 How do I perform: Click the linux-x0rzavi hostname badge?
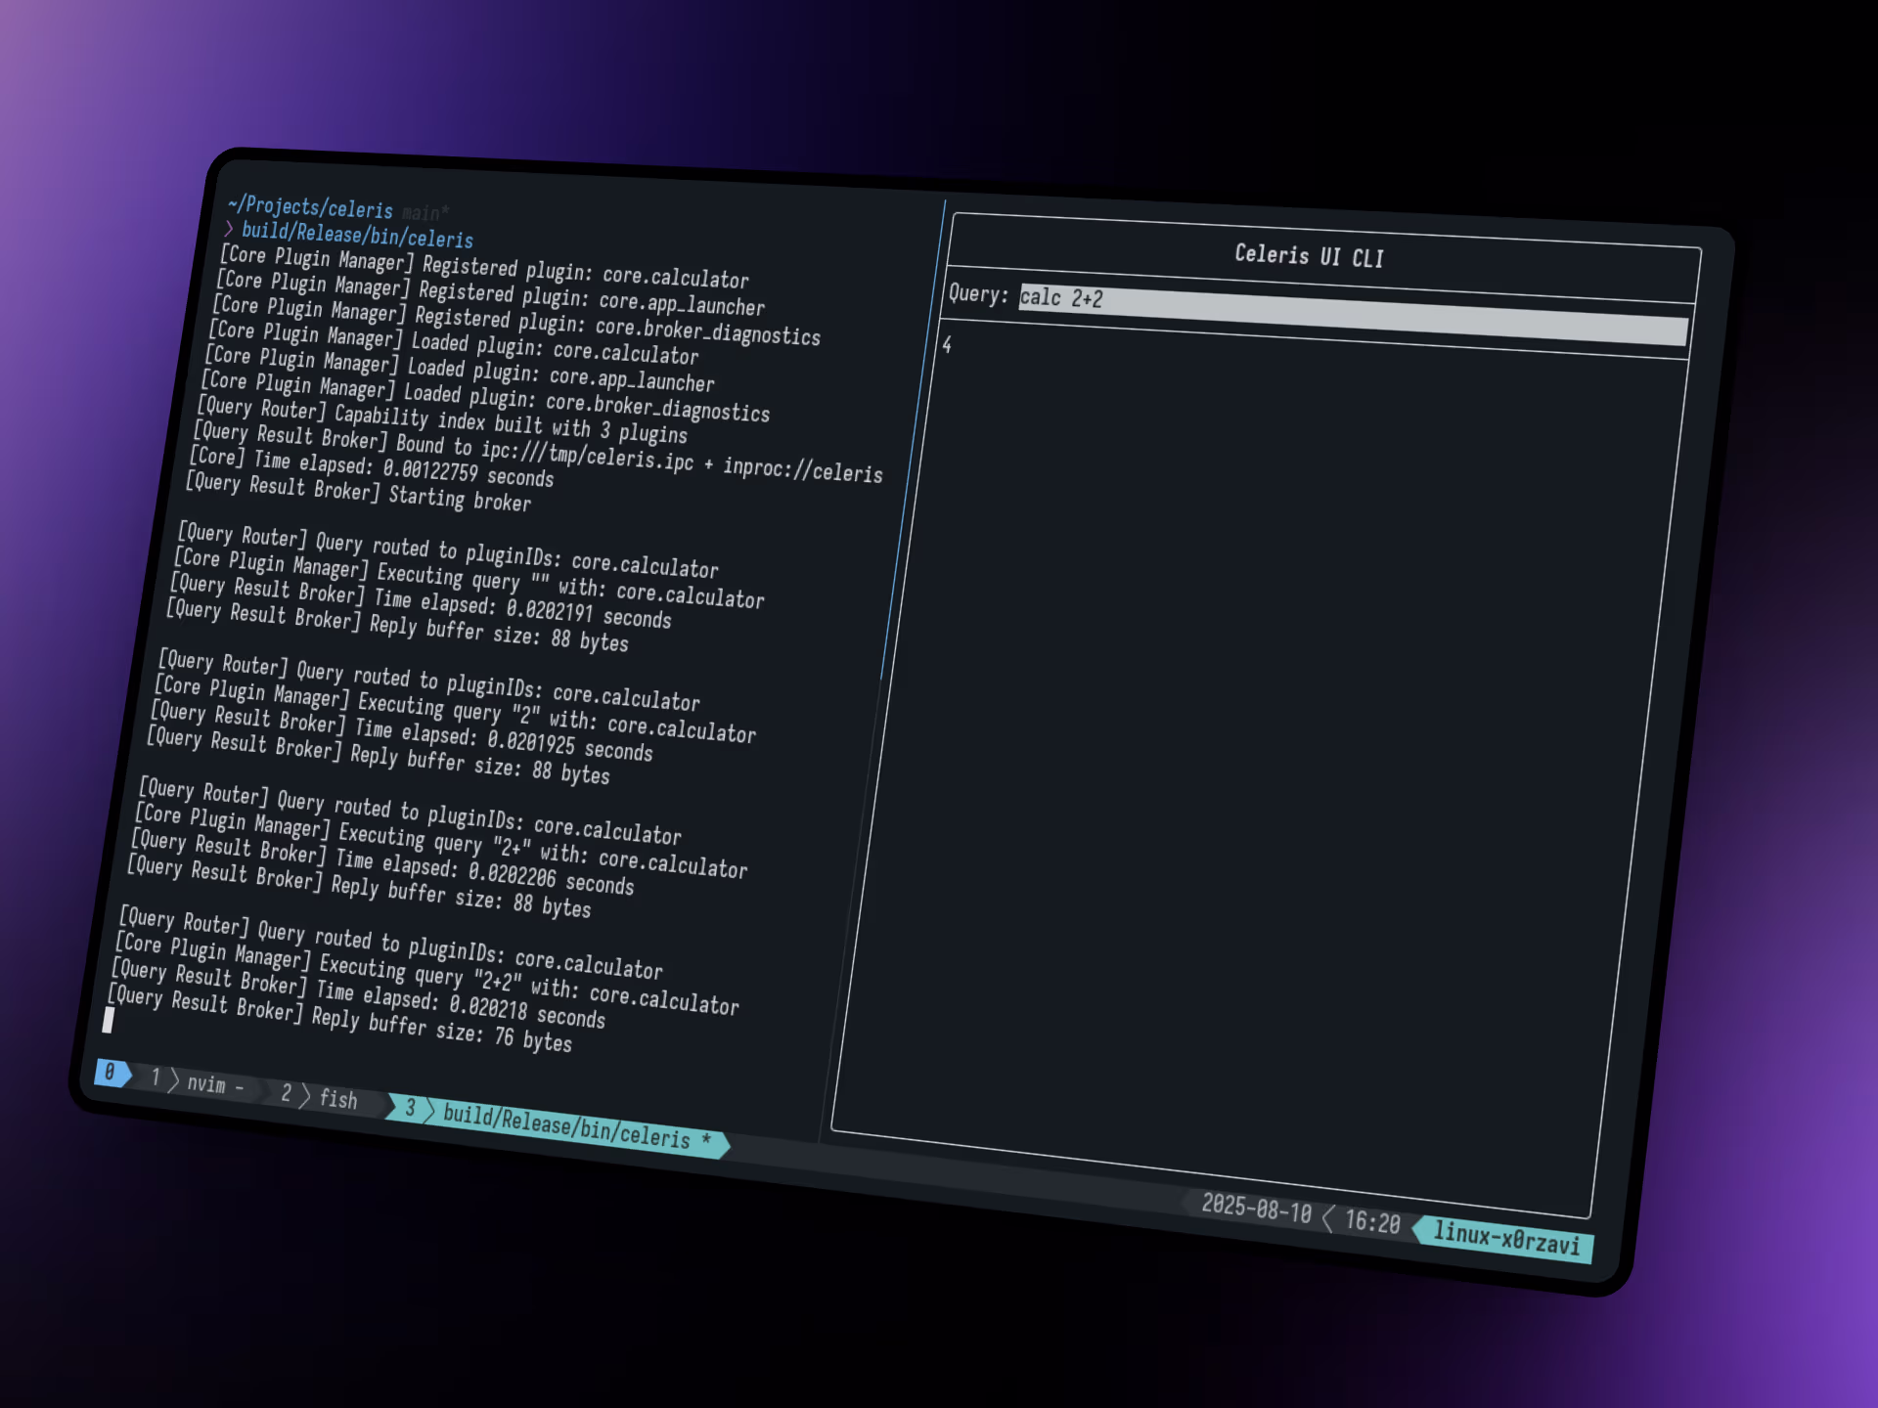[x=1505, y=1238]
